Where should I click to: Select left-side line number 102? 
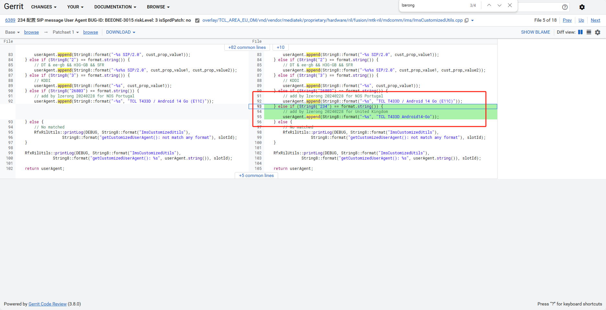(9, 169)
